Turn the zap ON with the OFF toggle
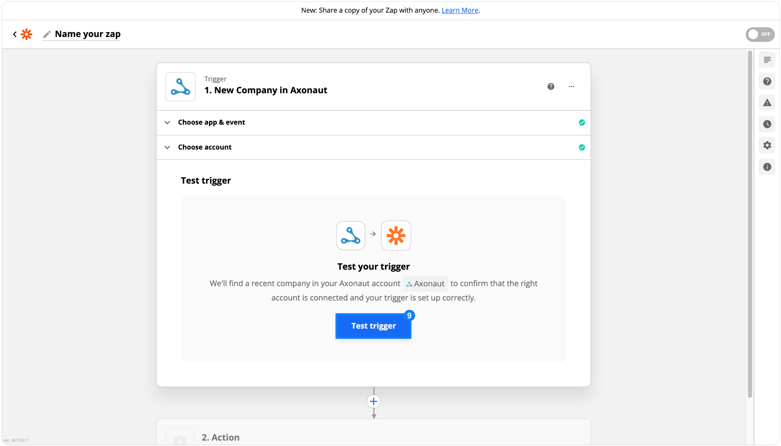 (760, 34)
